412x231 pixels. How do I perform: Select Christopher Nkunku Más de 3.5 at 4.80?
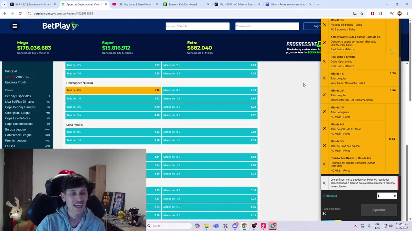click(x=113, y=115)
